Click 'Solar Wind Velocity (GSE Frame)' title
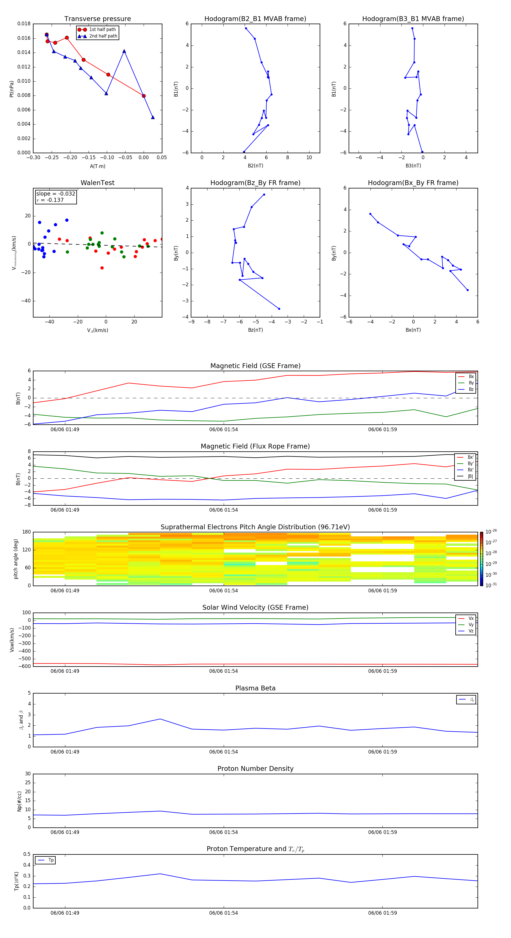Image resolution: width=511 pixels, height=938 pixels. [255, 608]
